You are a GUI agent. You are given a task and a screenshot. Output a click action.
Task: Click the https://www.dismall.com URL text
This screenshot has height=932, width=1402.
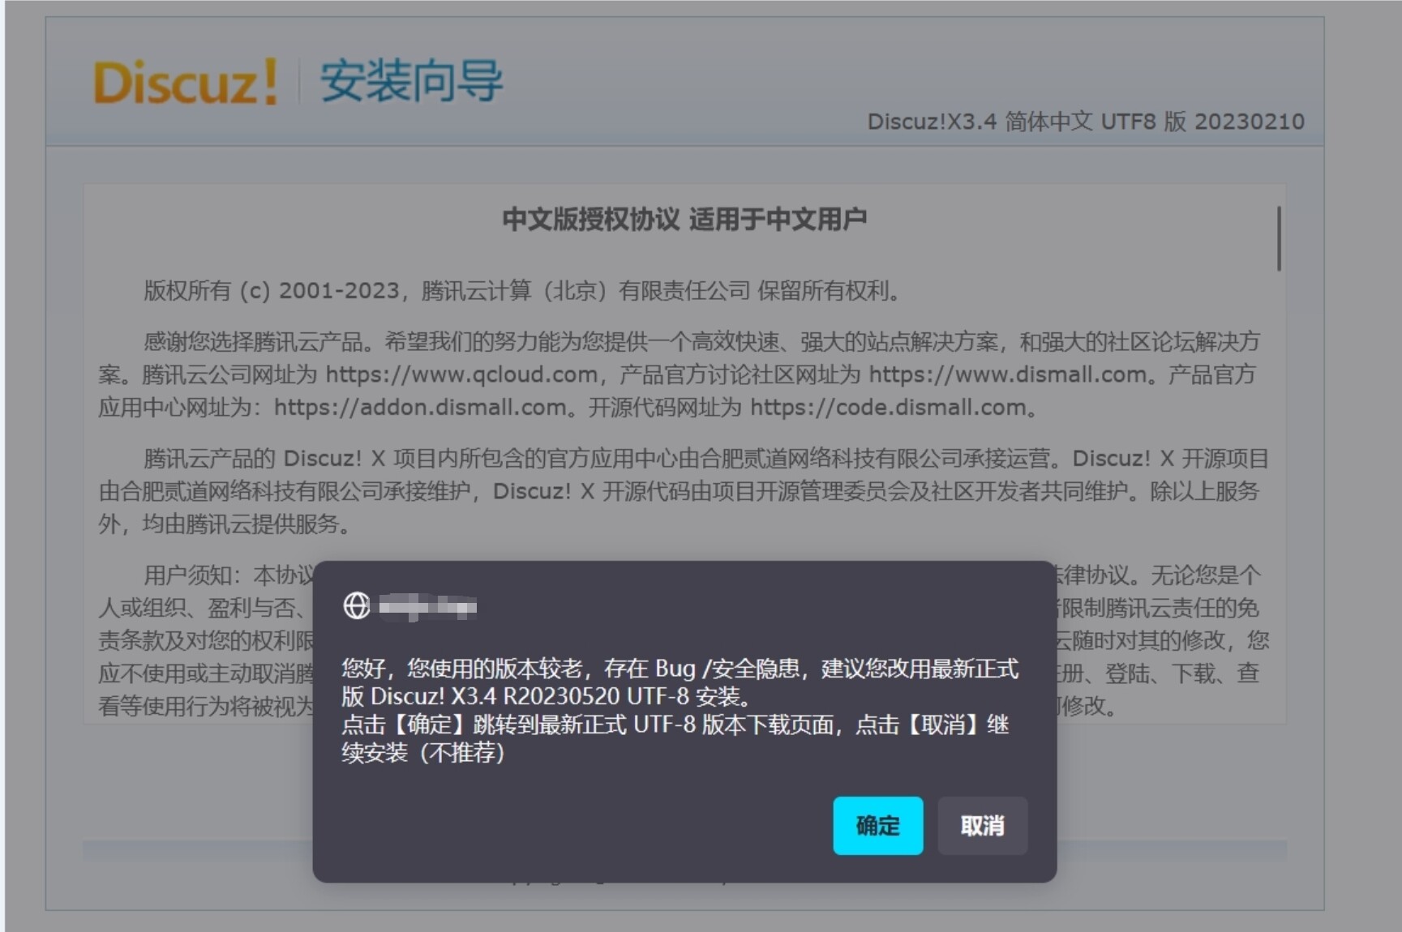click(1008, 374)
